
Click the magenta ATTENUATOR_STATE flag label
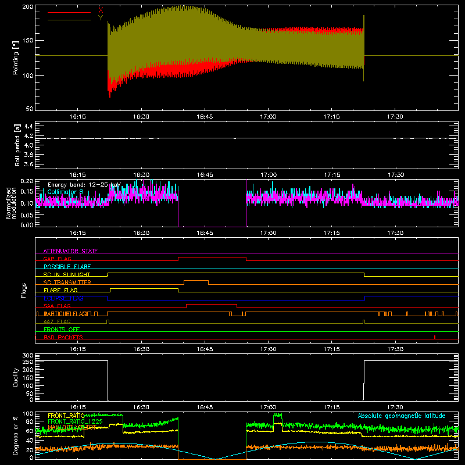tap(70, 251)
